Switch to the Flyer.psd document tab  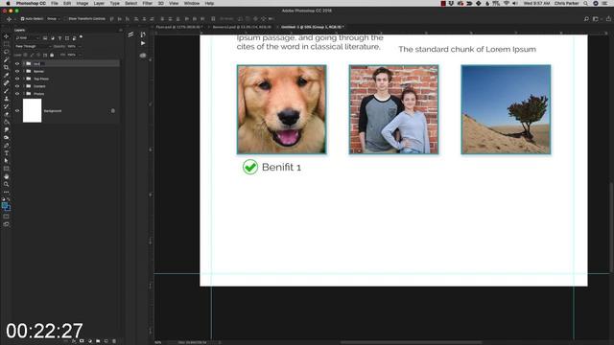[179, 27]
